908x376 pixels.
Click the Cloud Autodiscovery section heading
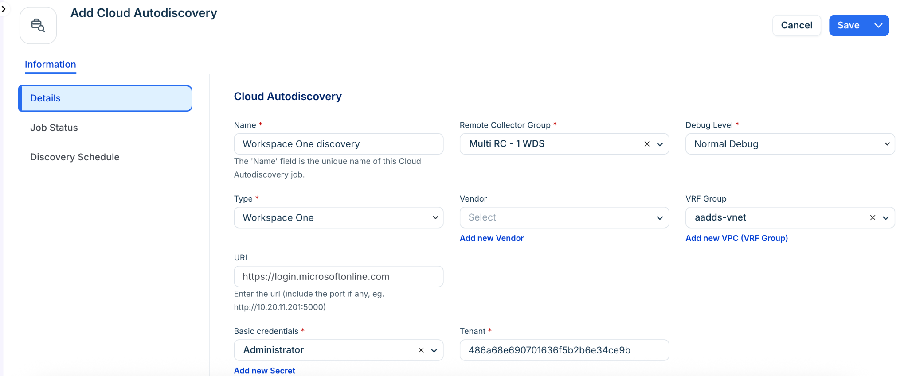[288, 97]
